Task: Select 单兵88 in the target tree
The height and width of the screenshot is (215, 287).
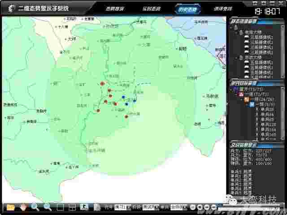Action: (267, 109)
